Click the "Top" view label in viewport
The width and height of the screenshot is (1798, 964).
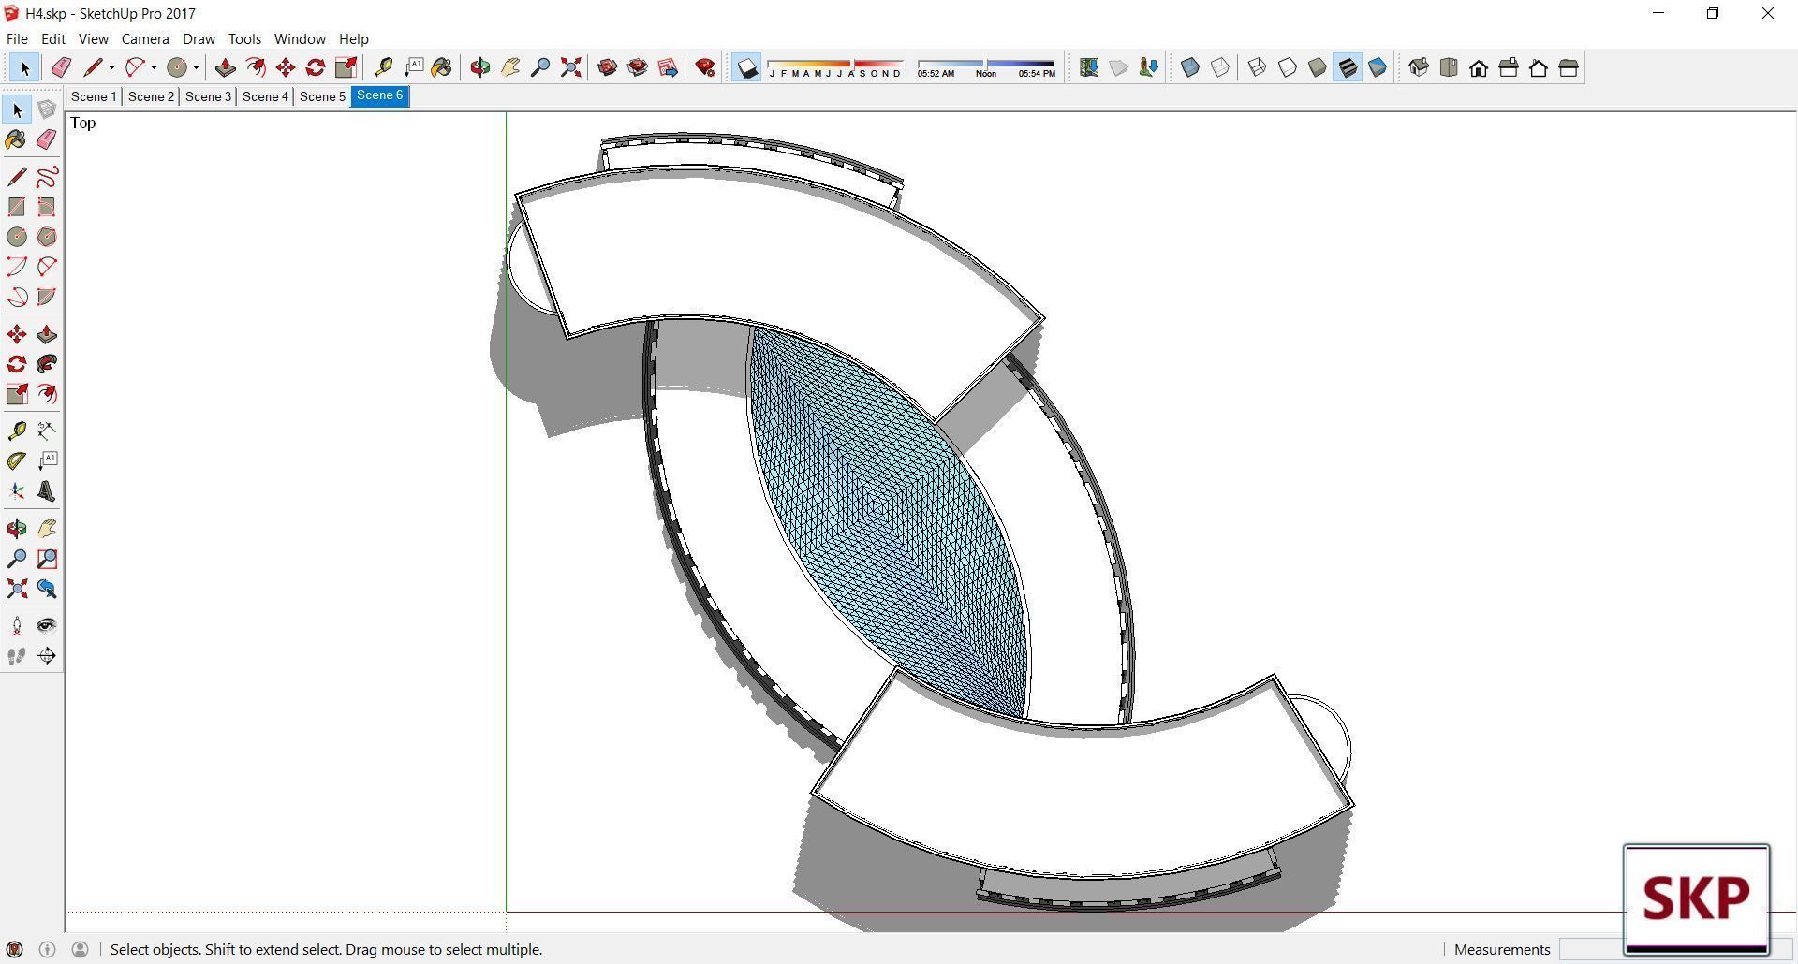point(82,123)
